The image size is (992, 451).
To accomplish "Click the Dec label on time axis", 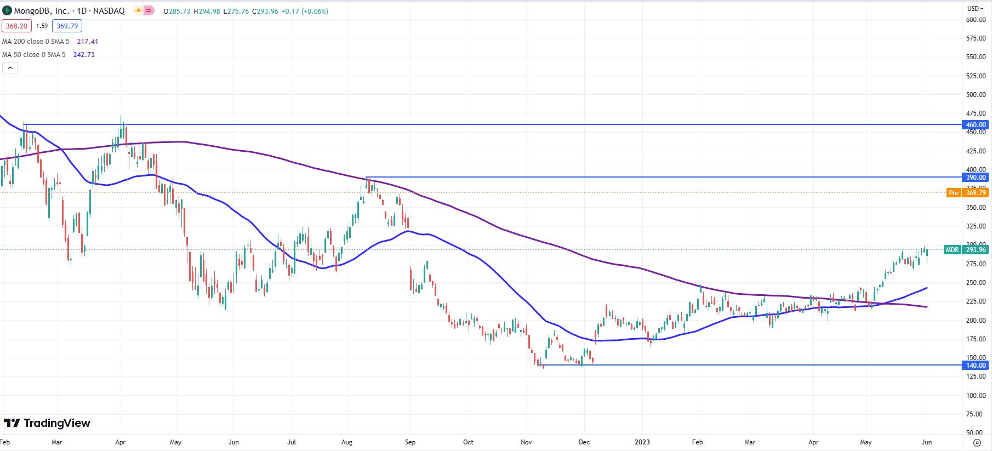I will (x=584, y=442).
